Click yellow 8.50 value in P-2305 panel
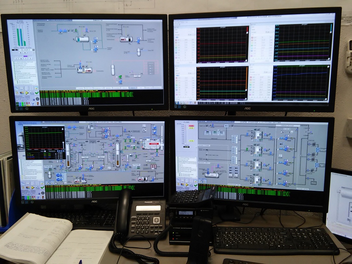 (x=191, y=128)
